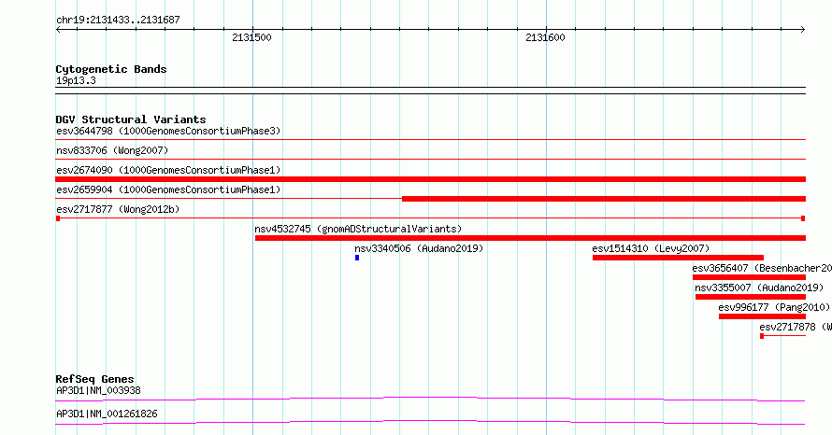The width and height of the screenshot is (832, 435).
Task: Click the Cytogenetic Bands track title
Action: click(x=111, y=69)
